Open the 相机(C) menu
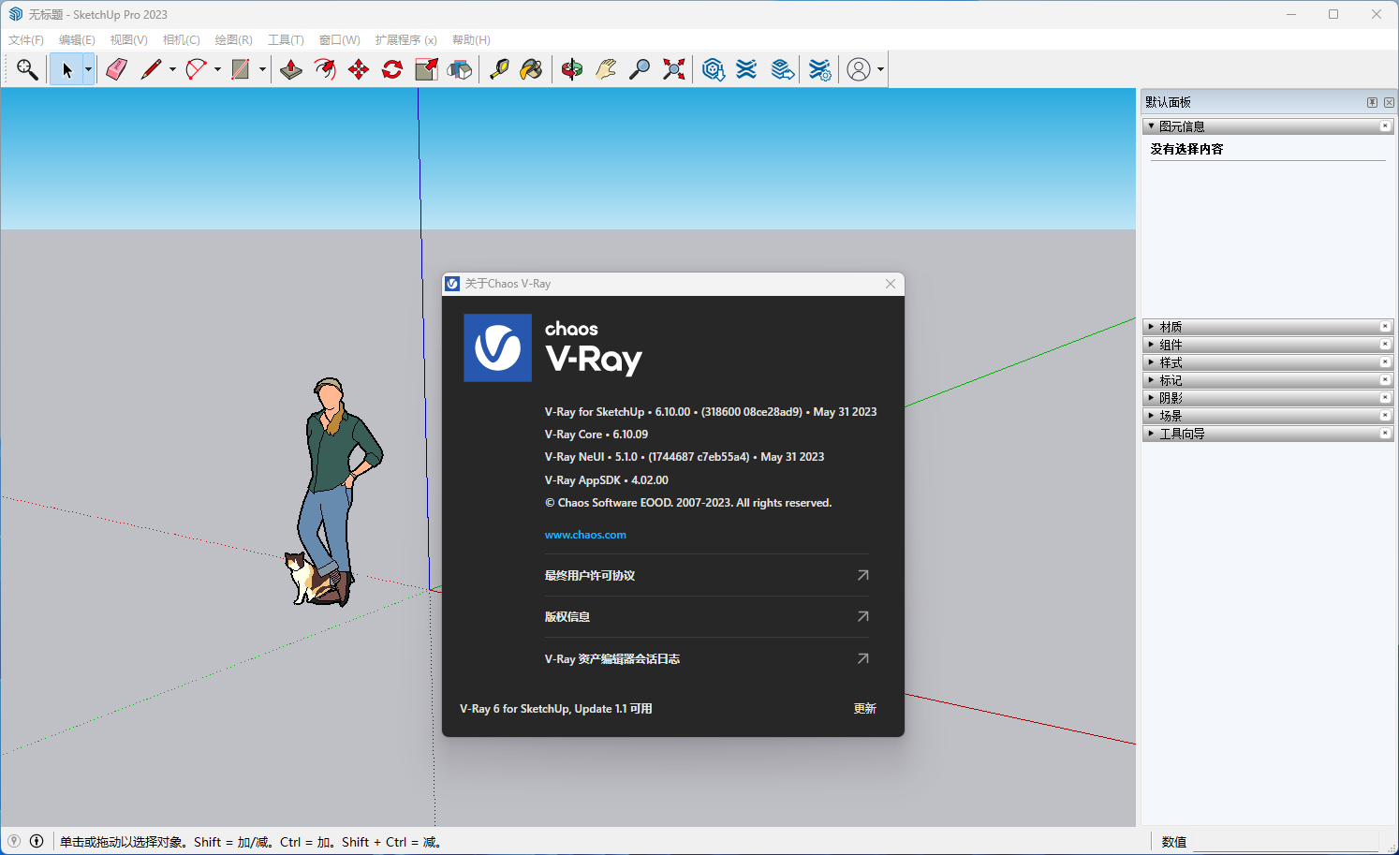This screenshot has height=855, width=1399. click(182, 40)
